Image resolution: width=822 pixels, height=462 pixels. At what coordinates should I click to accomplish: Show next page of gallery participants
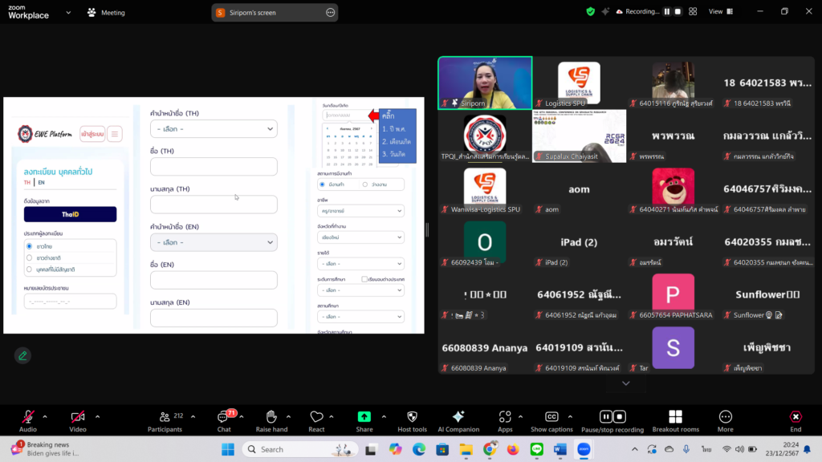point(626,383)
